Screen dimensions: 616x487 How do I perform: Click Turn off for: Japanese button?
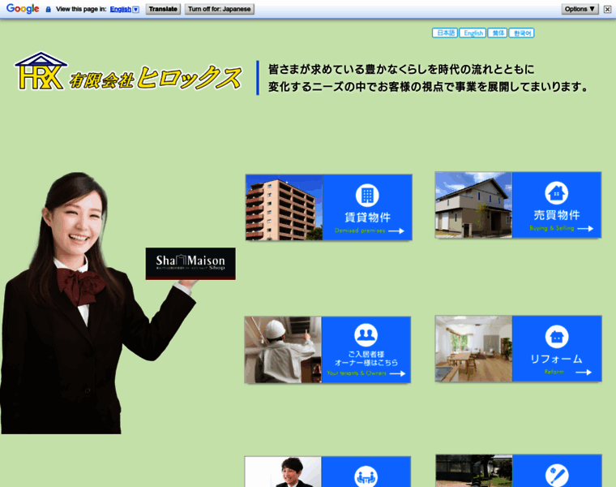click(219, 9)
